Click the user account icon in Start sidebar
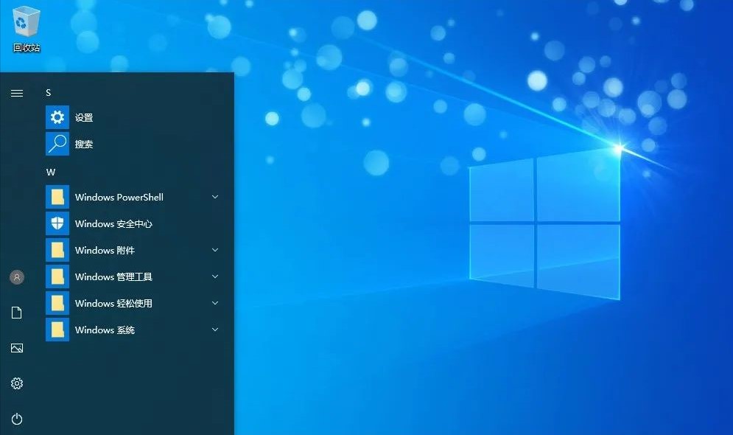This screenshot has height=435, width=733. tap(16, 277)
